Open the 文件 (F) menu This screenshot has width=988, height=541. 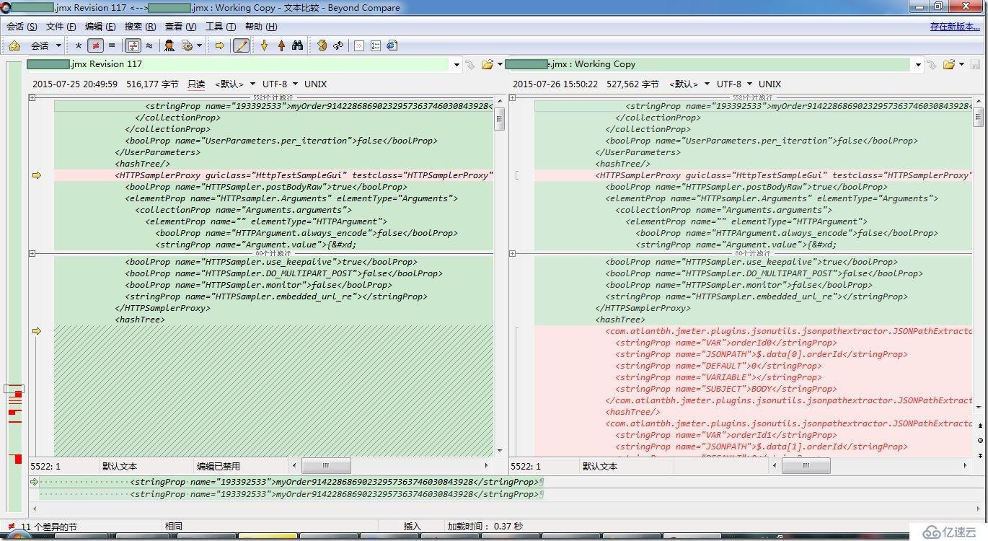pyautogui.click(x=61, y=27)
